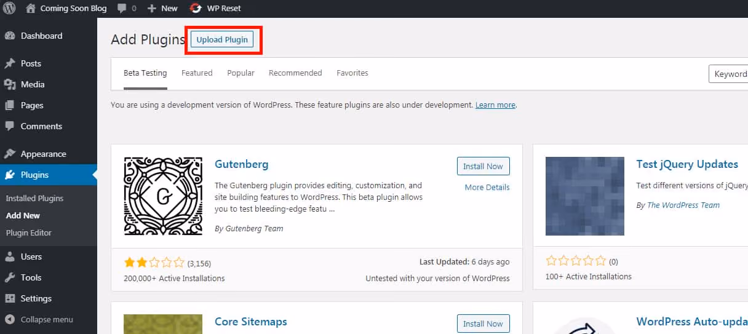Open the WordPress Auto-updates title link

tap(692, 322)
